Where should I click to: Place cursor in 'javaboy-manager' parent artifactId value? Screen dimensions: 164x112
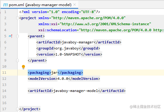78,42
